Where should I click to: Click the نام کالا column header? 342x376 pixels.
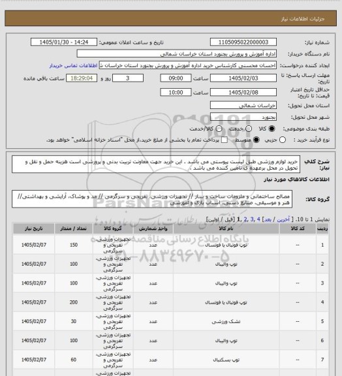(226, 228)
